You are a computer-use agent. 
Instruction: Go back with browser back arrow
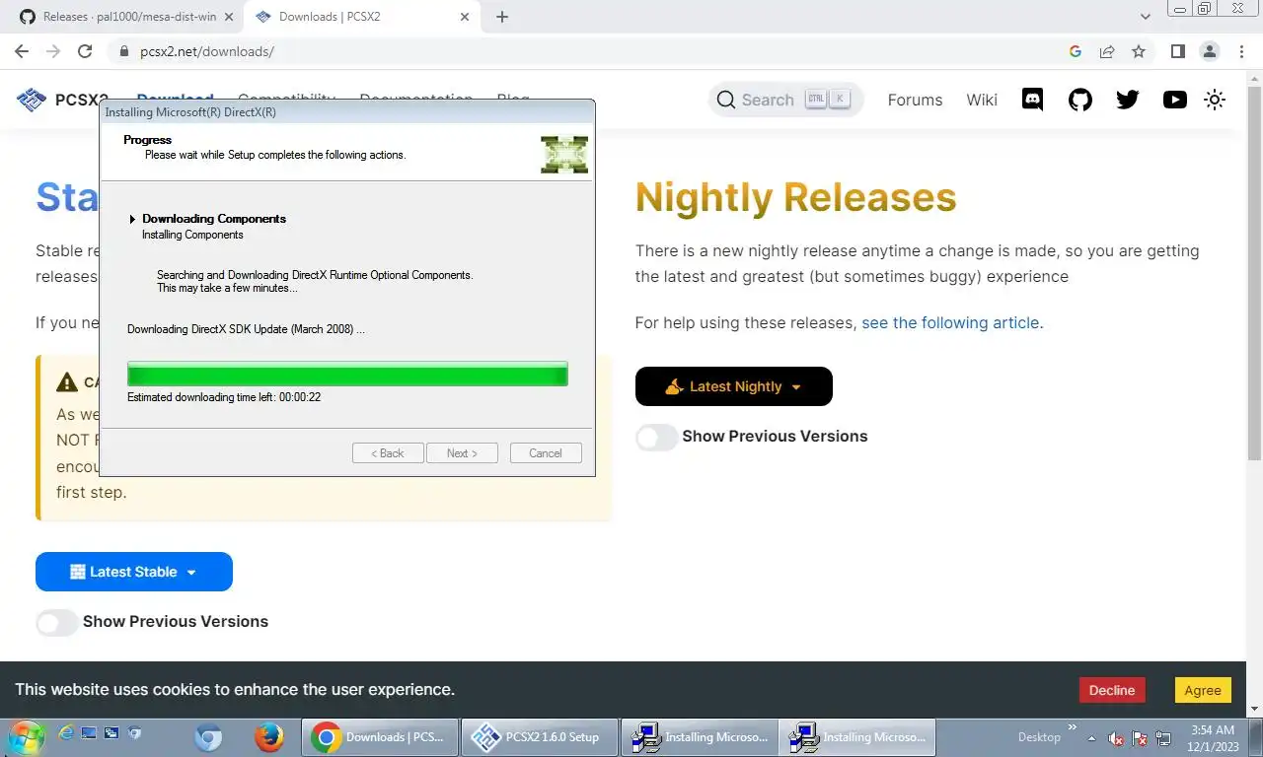(22, 51)
